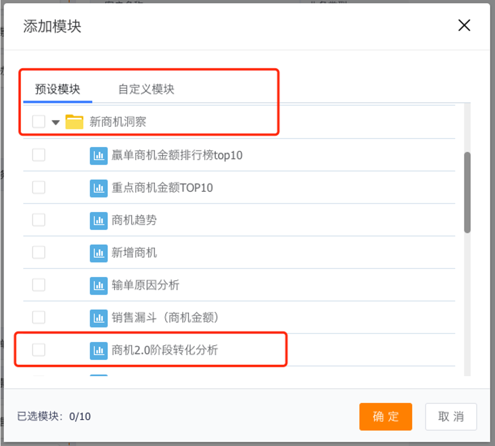Click chart icon next to 新增商机
Image resolution: width=495 pixels, height=446 pixels.
tap(99, 253)
